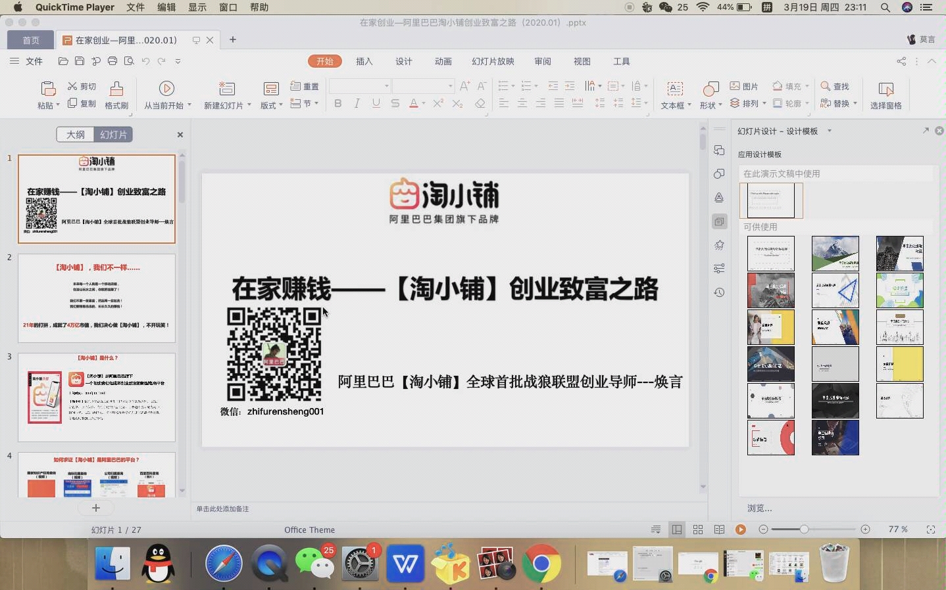Viewport: 946px width, 590px height.
Task: Expand the font color dropdown arrow
Action: coord(423,103)
